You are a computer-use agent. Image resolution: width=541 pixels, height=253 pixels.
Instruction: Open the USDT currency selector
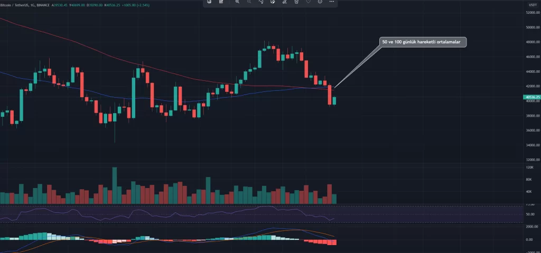pyautogui.click(x=531, y=5)
